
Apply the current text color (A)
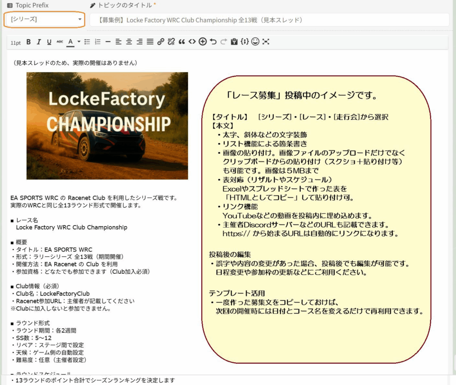[70, 42]
